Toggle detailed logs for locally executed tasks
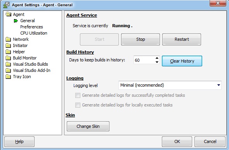 coord(78,105)
